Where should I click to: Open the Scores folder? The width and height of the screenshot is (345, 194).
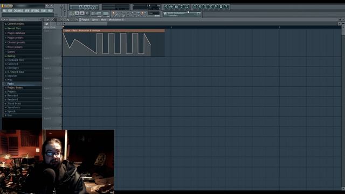tap(22, 52)
